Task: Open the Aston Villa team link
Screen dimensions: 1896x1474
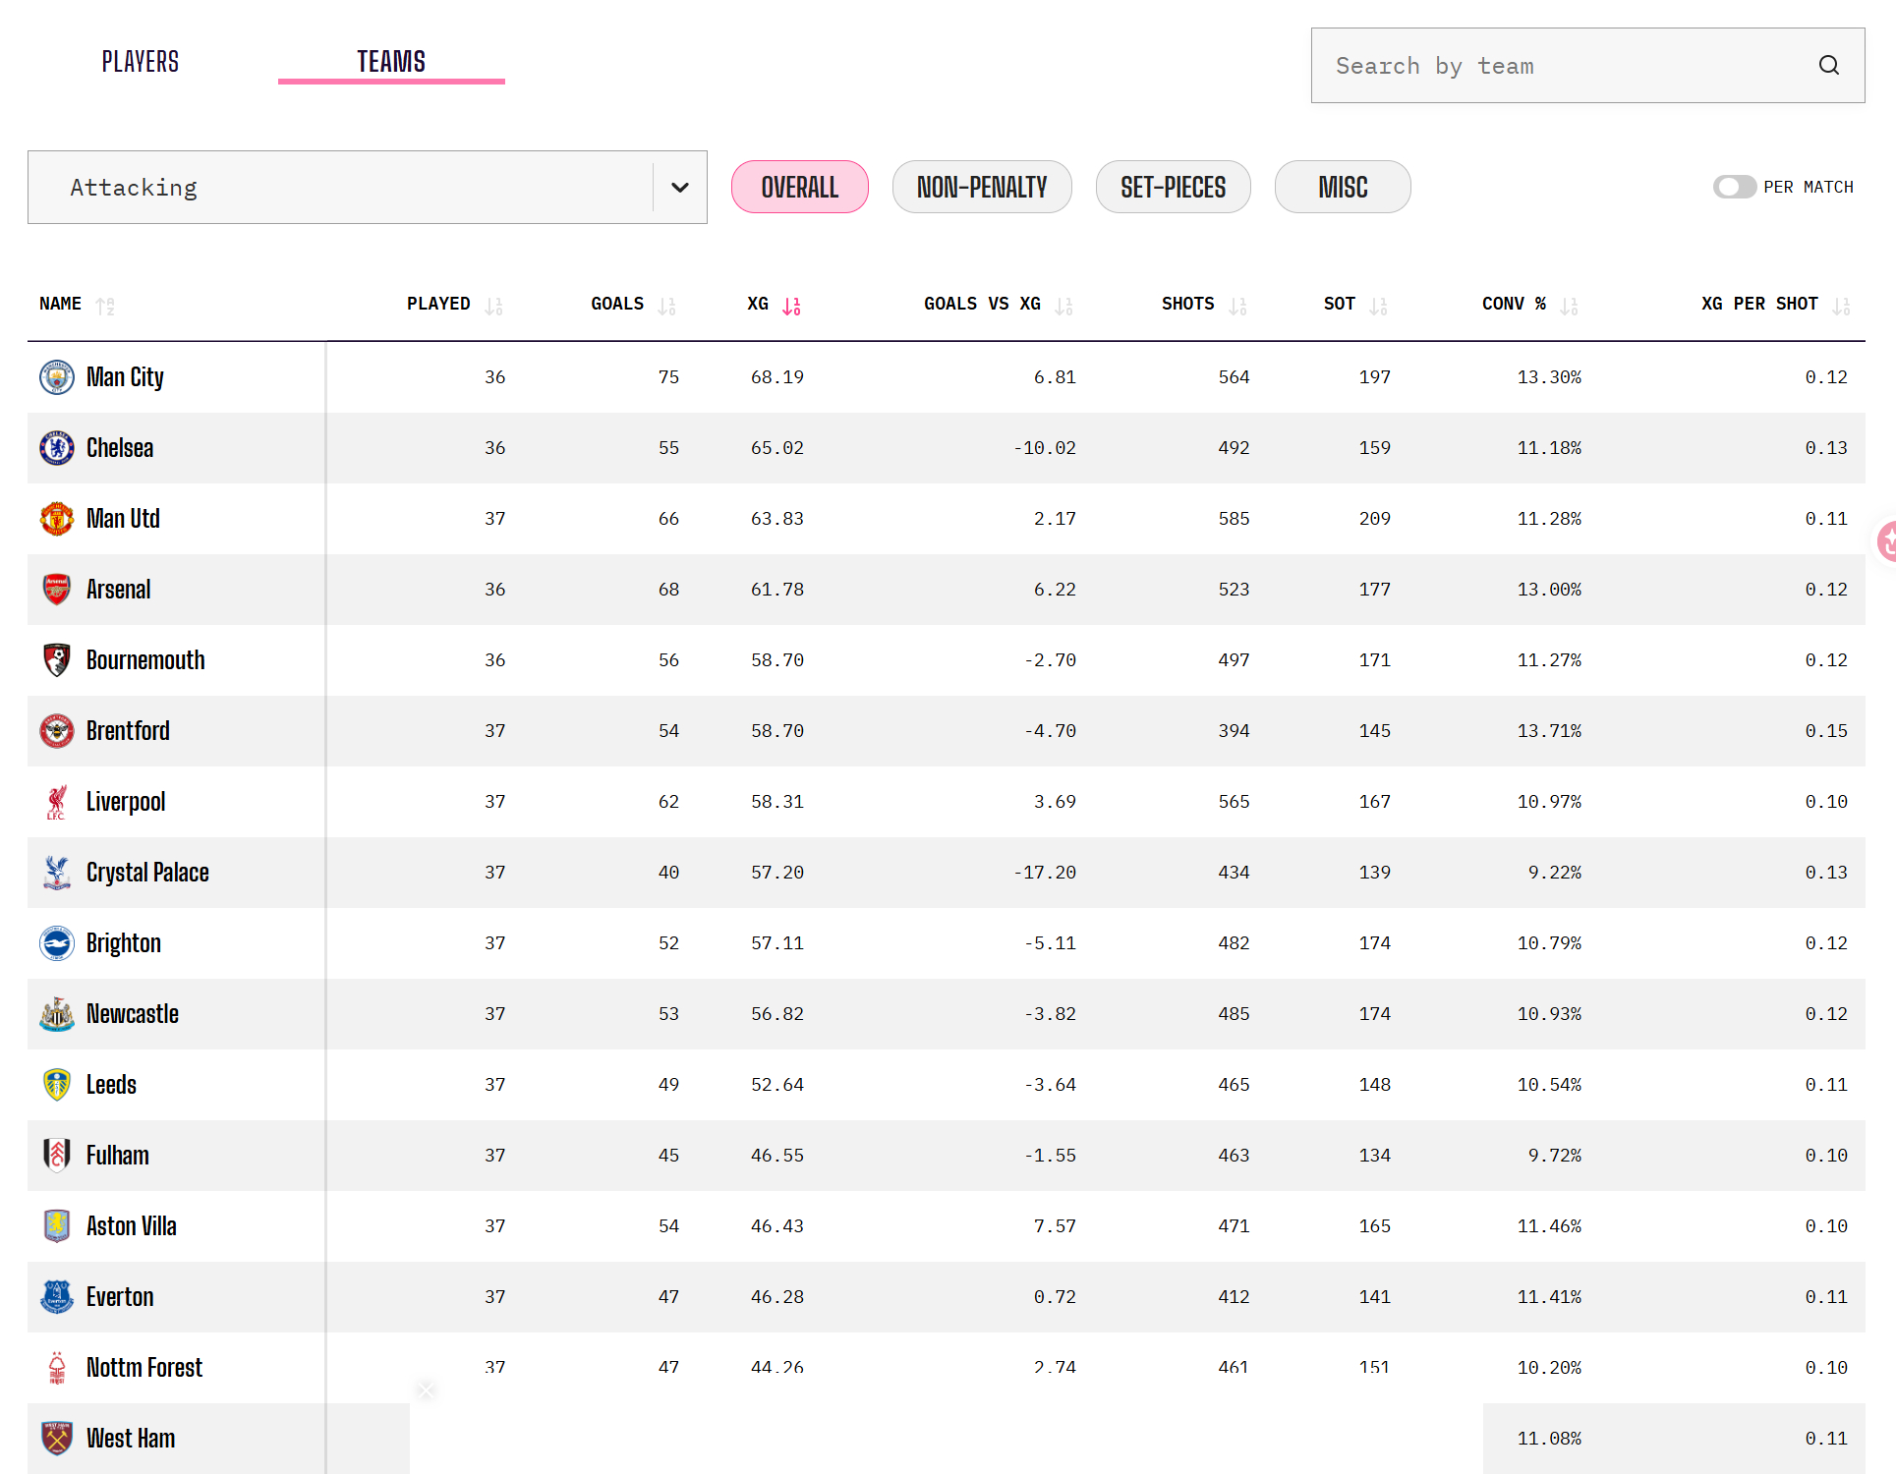Action: [132, 1226]
